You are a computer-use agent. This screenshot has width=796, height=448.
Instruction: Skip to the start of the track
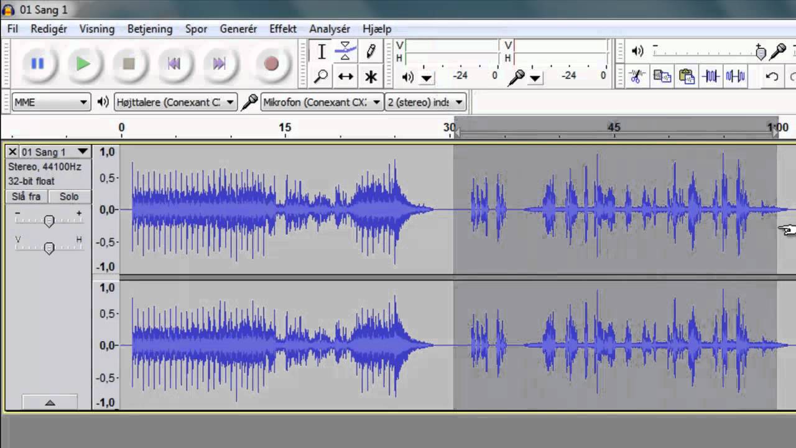tap(174, 63)
